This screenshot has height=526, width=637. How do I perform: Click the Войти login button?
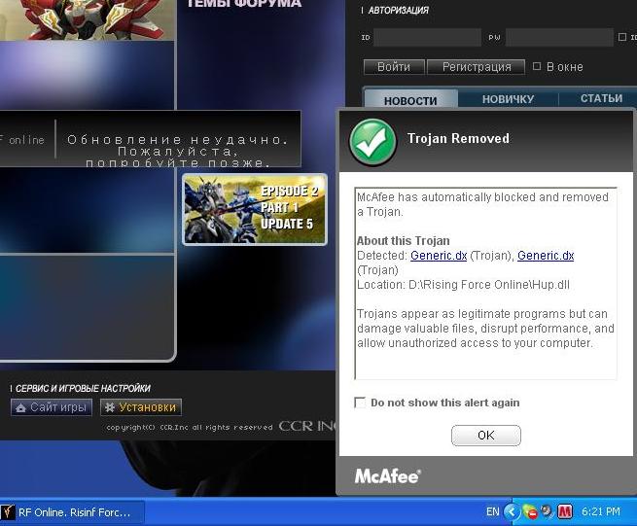pos(394,67)
